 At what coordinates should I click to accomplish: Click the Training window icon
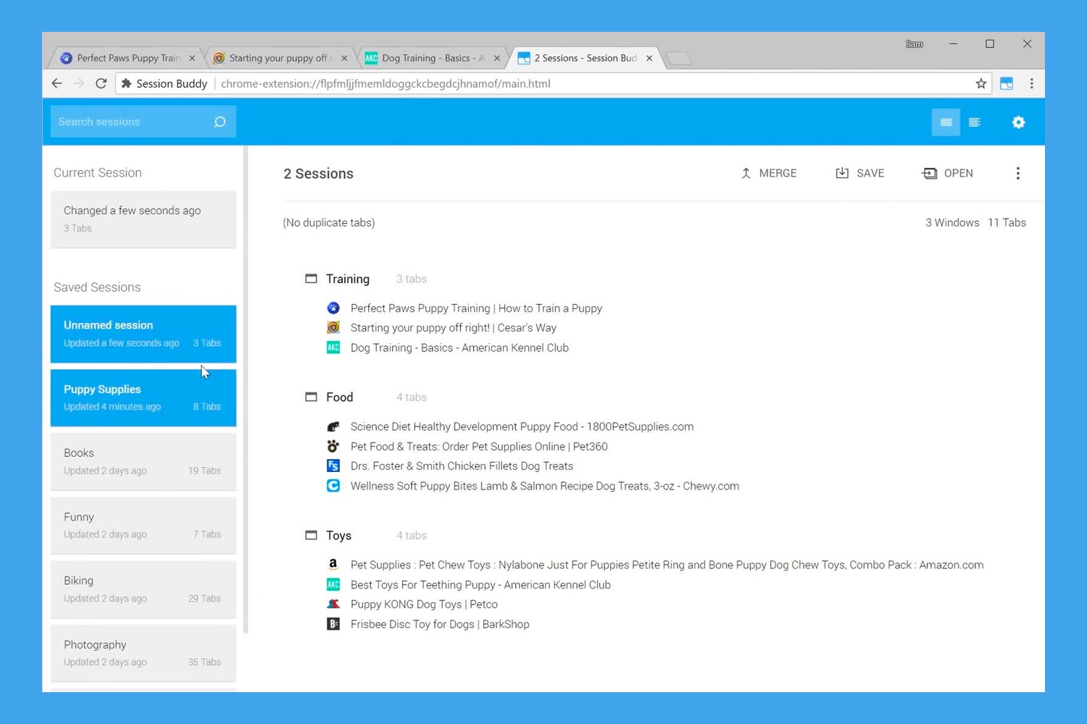coord(311,279)
